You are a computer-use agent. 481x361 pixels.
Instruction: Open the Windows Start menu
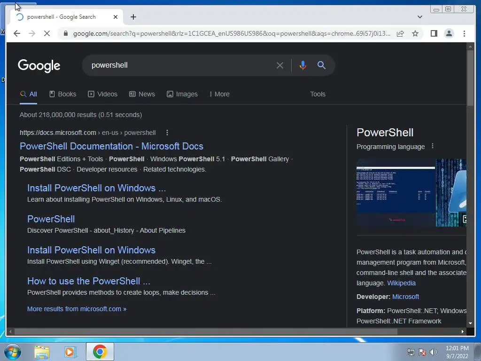(13, 352)
